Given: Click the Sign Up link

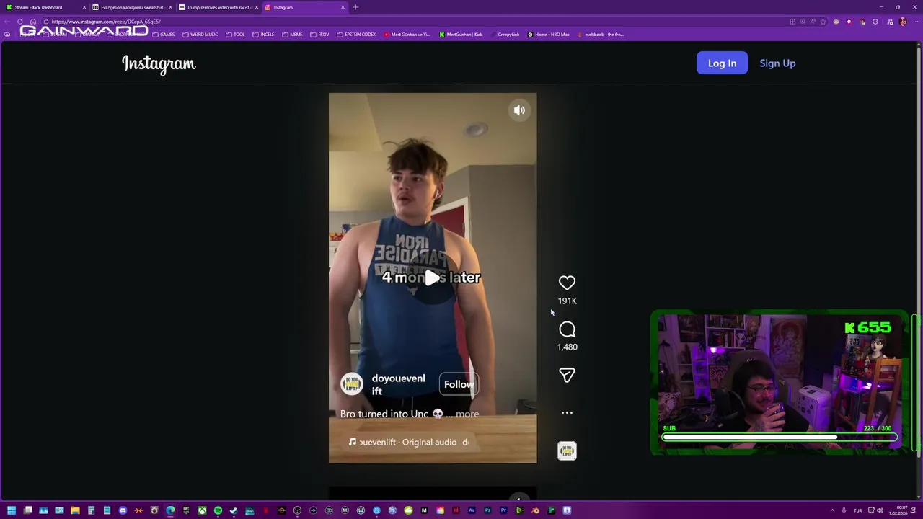Looking at the screenshot, I should click(x=777, y=63).
